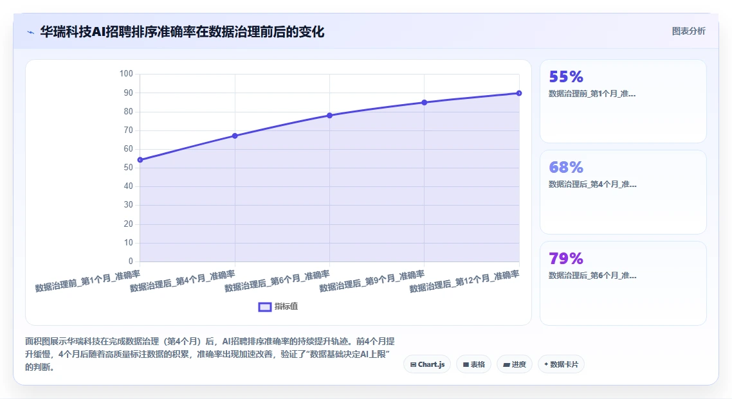Click the 图表分析 label in the header
The width and height of the screenshot is (732, 399).
pos(689,31)
